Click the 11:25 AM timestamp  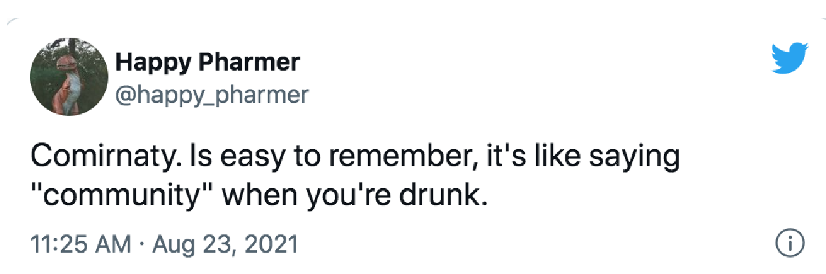(x=81, y=245)
